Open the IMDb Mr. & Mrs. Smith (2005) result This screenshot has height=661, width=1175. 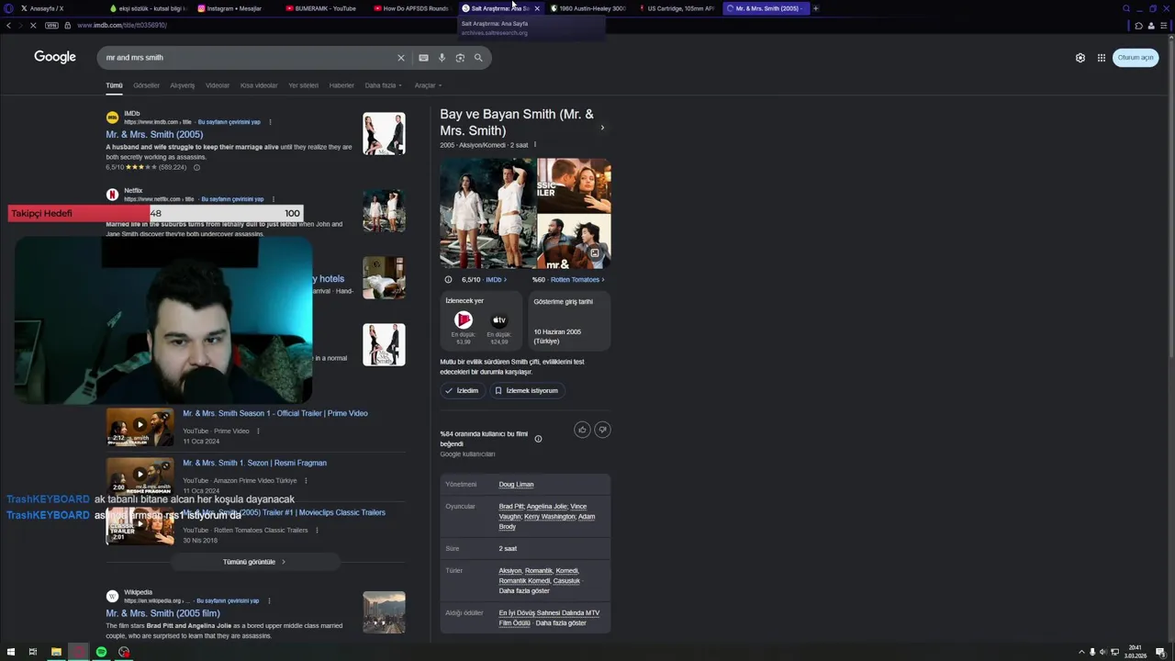[154, 135]
